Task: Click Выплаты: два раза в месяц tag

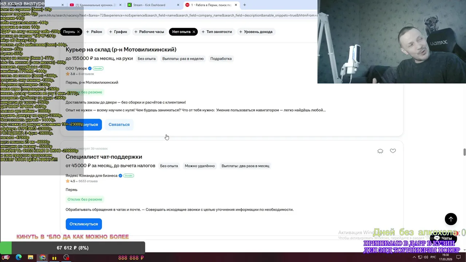Action: [245, 166]
